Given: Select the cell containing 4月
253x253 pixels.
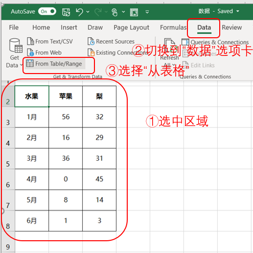Looking at the screenshot, I should (32, 179).
